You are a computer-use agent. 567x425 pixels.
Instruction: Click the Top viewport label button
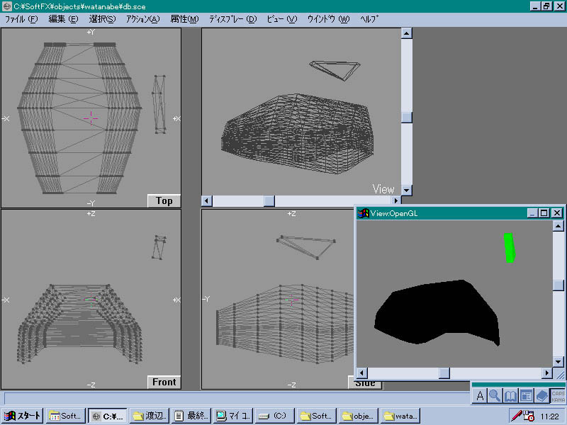(x=164, y=200)
